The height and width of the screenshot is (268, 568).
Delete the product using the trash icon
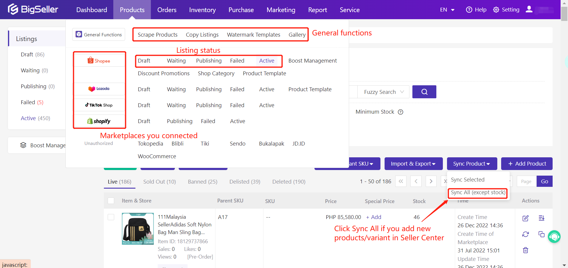click(x=526, y=250)
